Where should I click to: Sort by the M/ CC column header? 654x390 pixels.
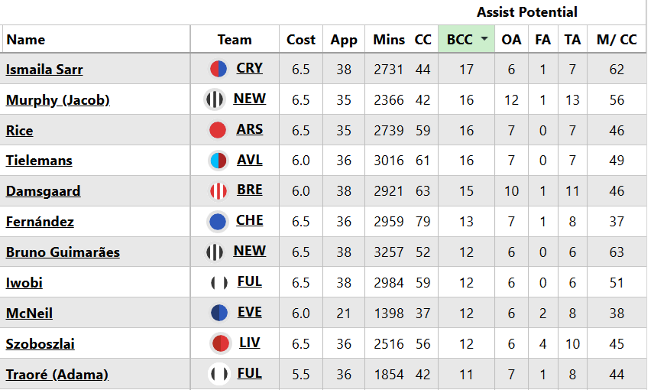(x=617, y=40)
